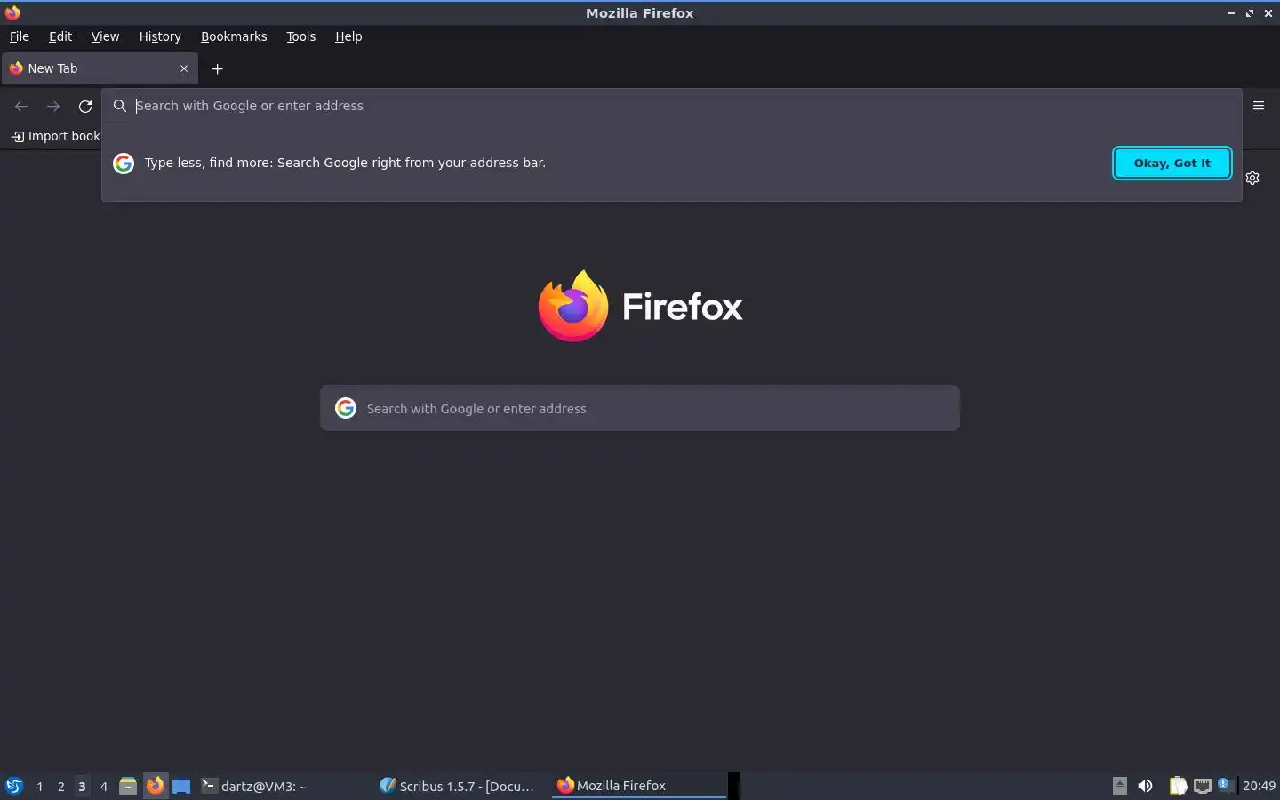Open a new tab with plus button
This screenshot has height=800, width=1280.
pyautogui.click(x=217, y=68)
